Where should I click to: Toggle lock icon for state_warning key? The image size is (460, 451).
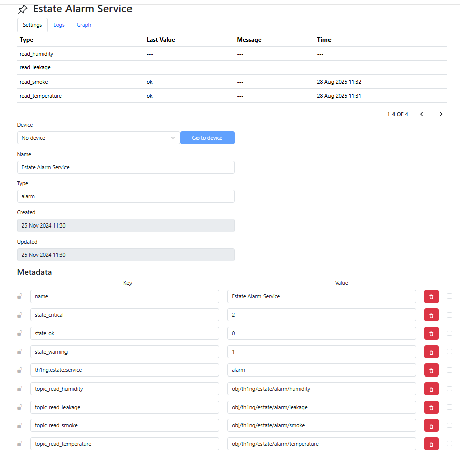(x=20, y=352)
